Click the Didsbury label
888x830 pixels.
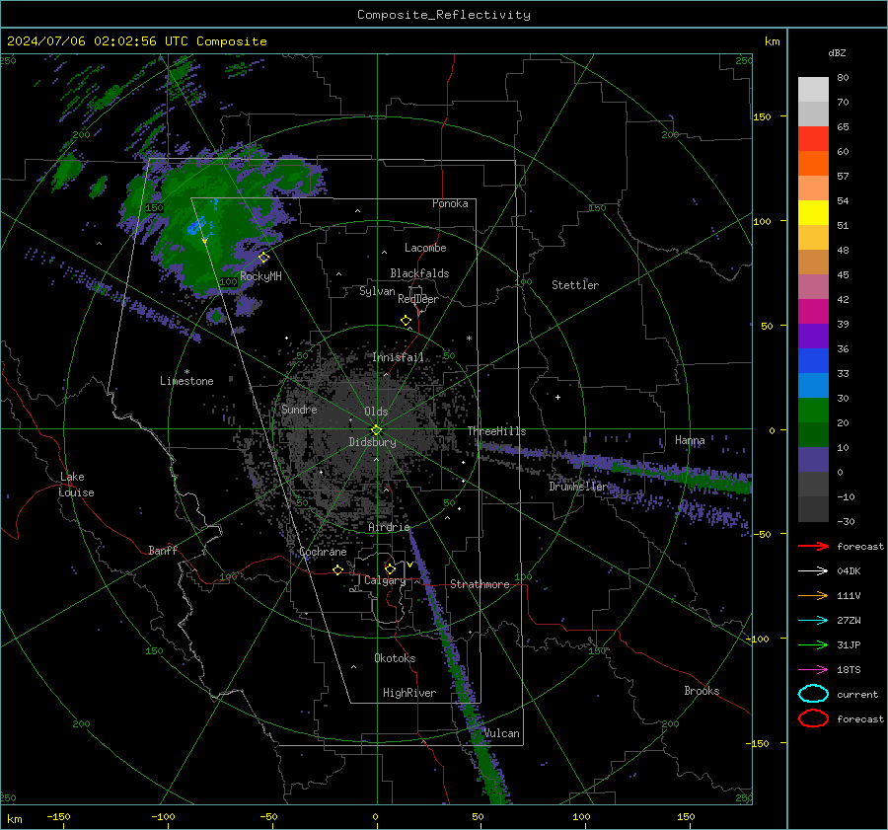[372, 442]
